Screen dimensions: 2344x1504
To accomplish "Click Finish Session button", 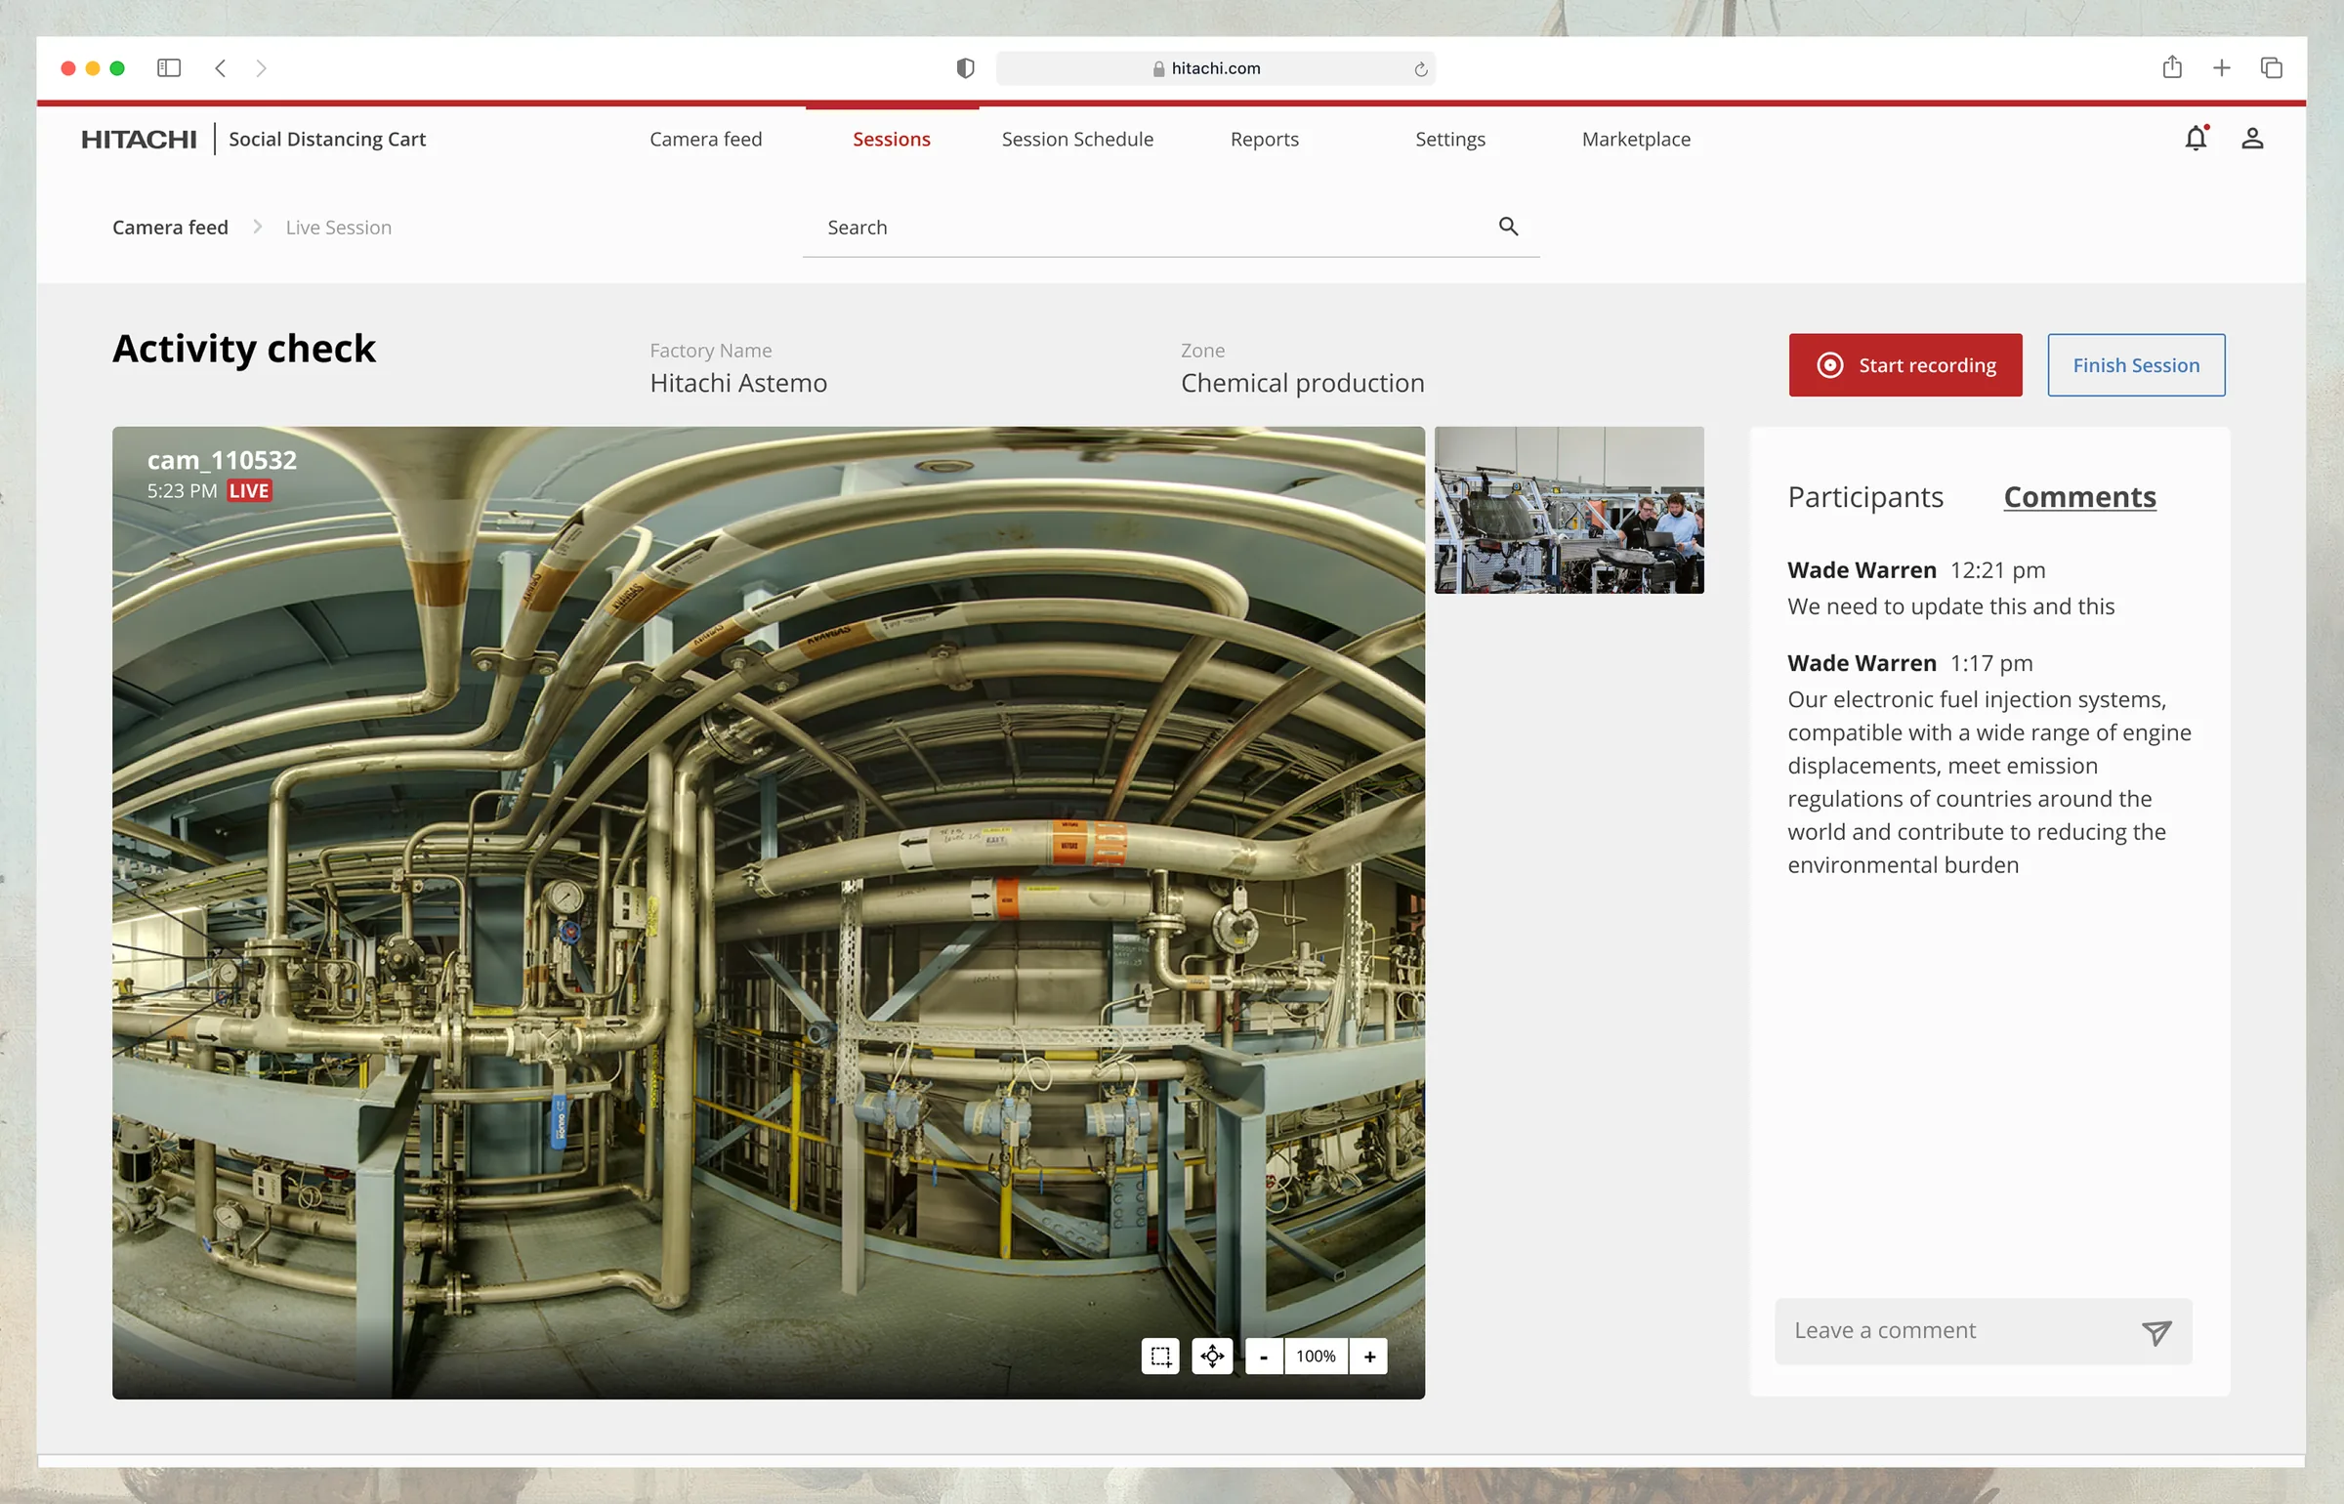I will click(2136, 365).
